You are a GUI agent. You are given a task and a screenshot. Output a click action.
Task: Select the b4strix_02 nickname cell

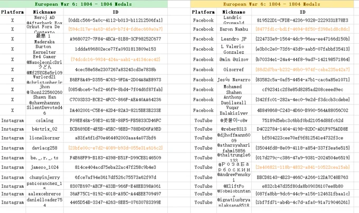tap(44, 129)
